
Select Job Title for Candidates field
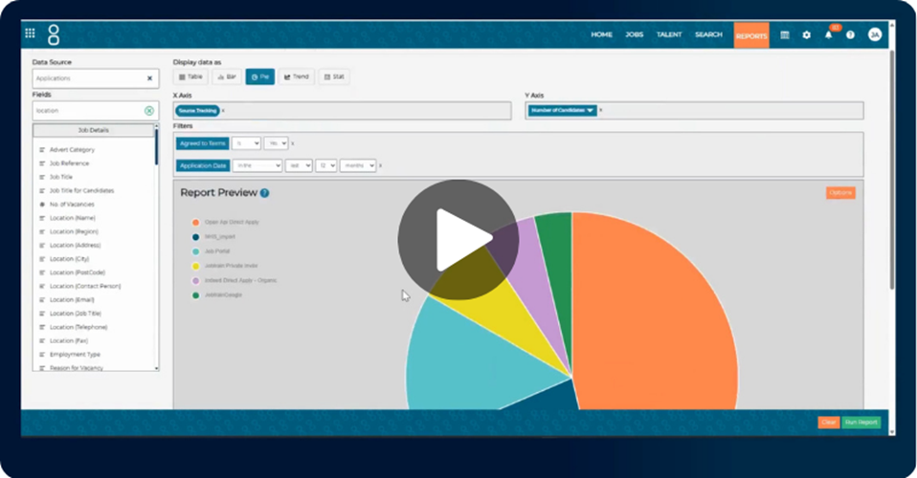click(81, 191)
